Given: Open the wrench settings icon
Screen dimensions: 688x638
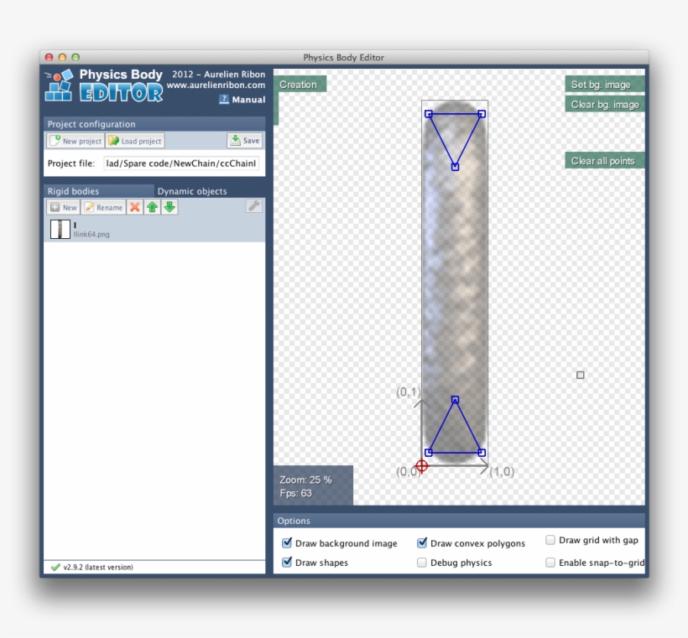Looking at the screenshot, I should 253,206.
